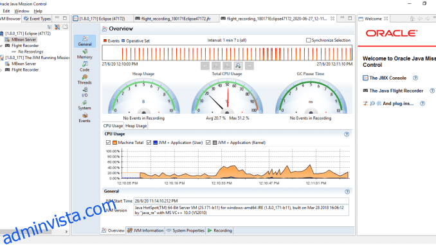Click the home icon in Welcome toolbar
436x245 pixels.
coord(412,19)
